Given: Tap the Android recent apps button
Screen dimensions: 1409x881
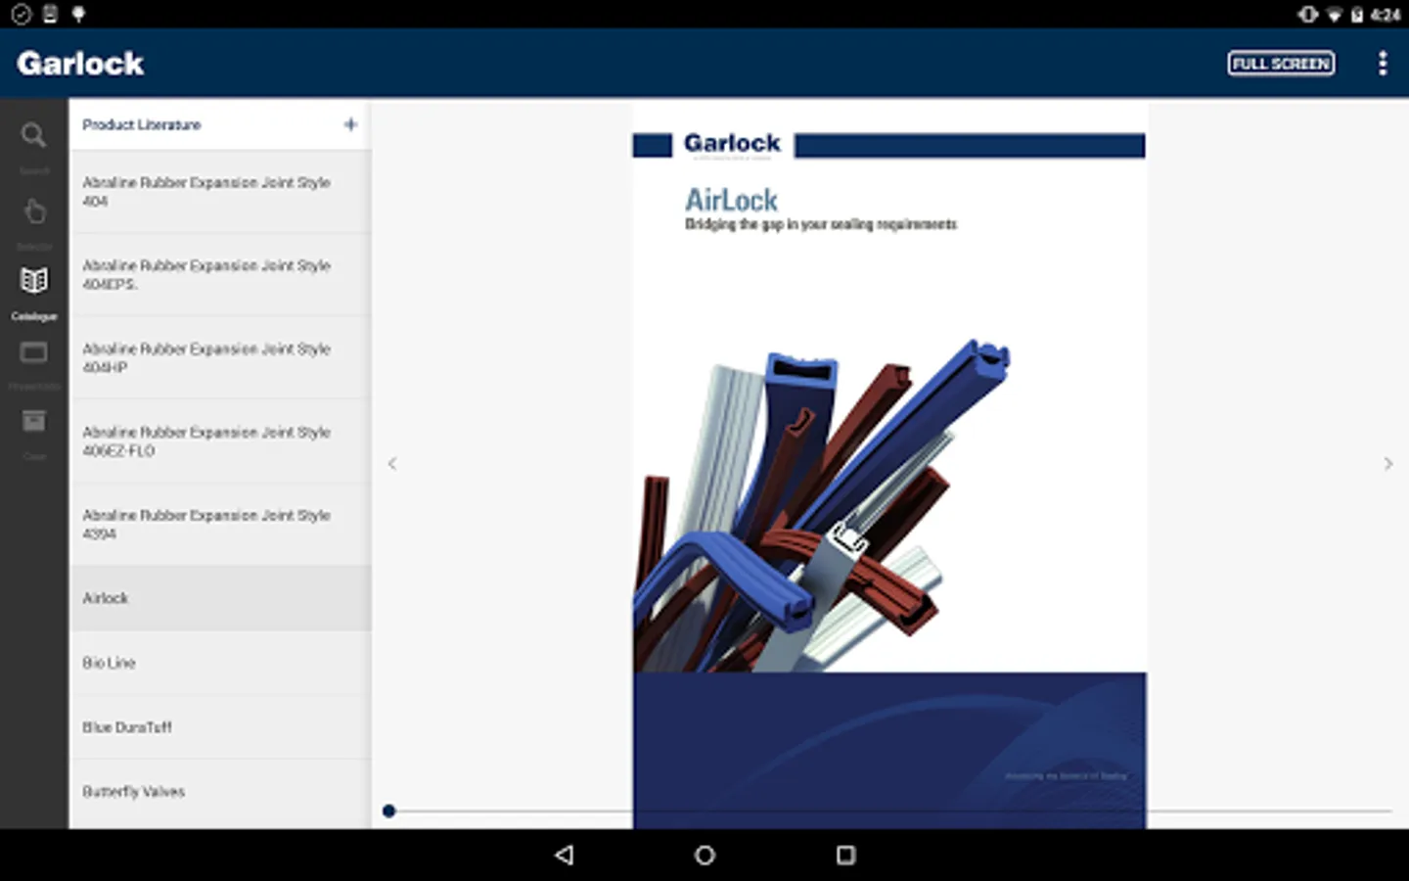Looking at the screenshot, I should [x=846, y=855].
